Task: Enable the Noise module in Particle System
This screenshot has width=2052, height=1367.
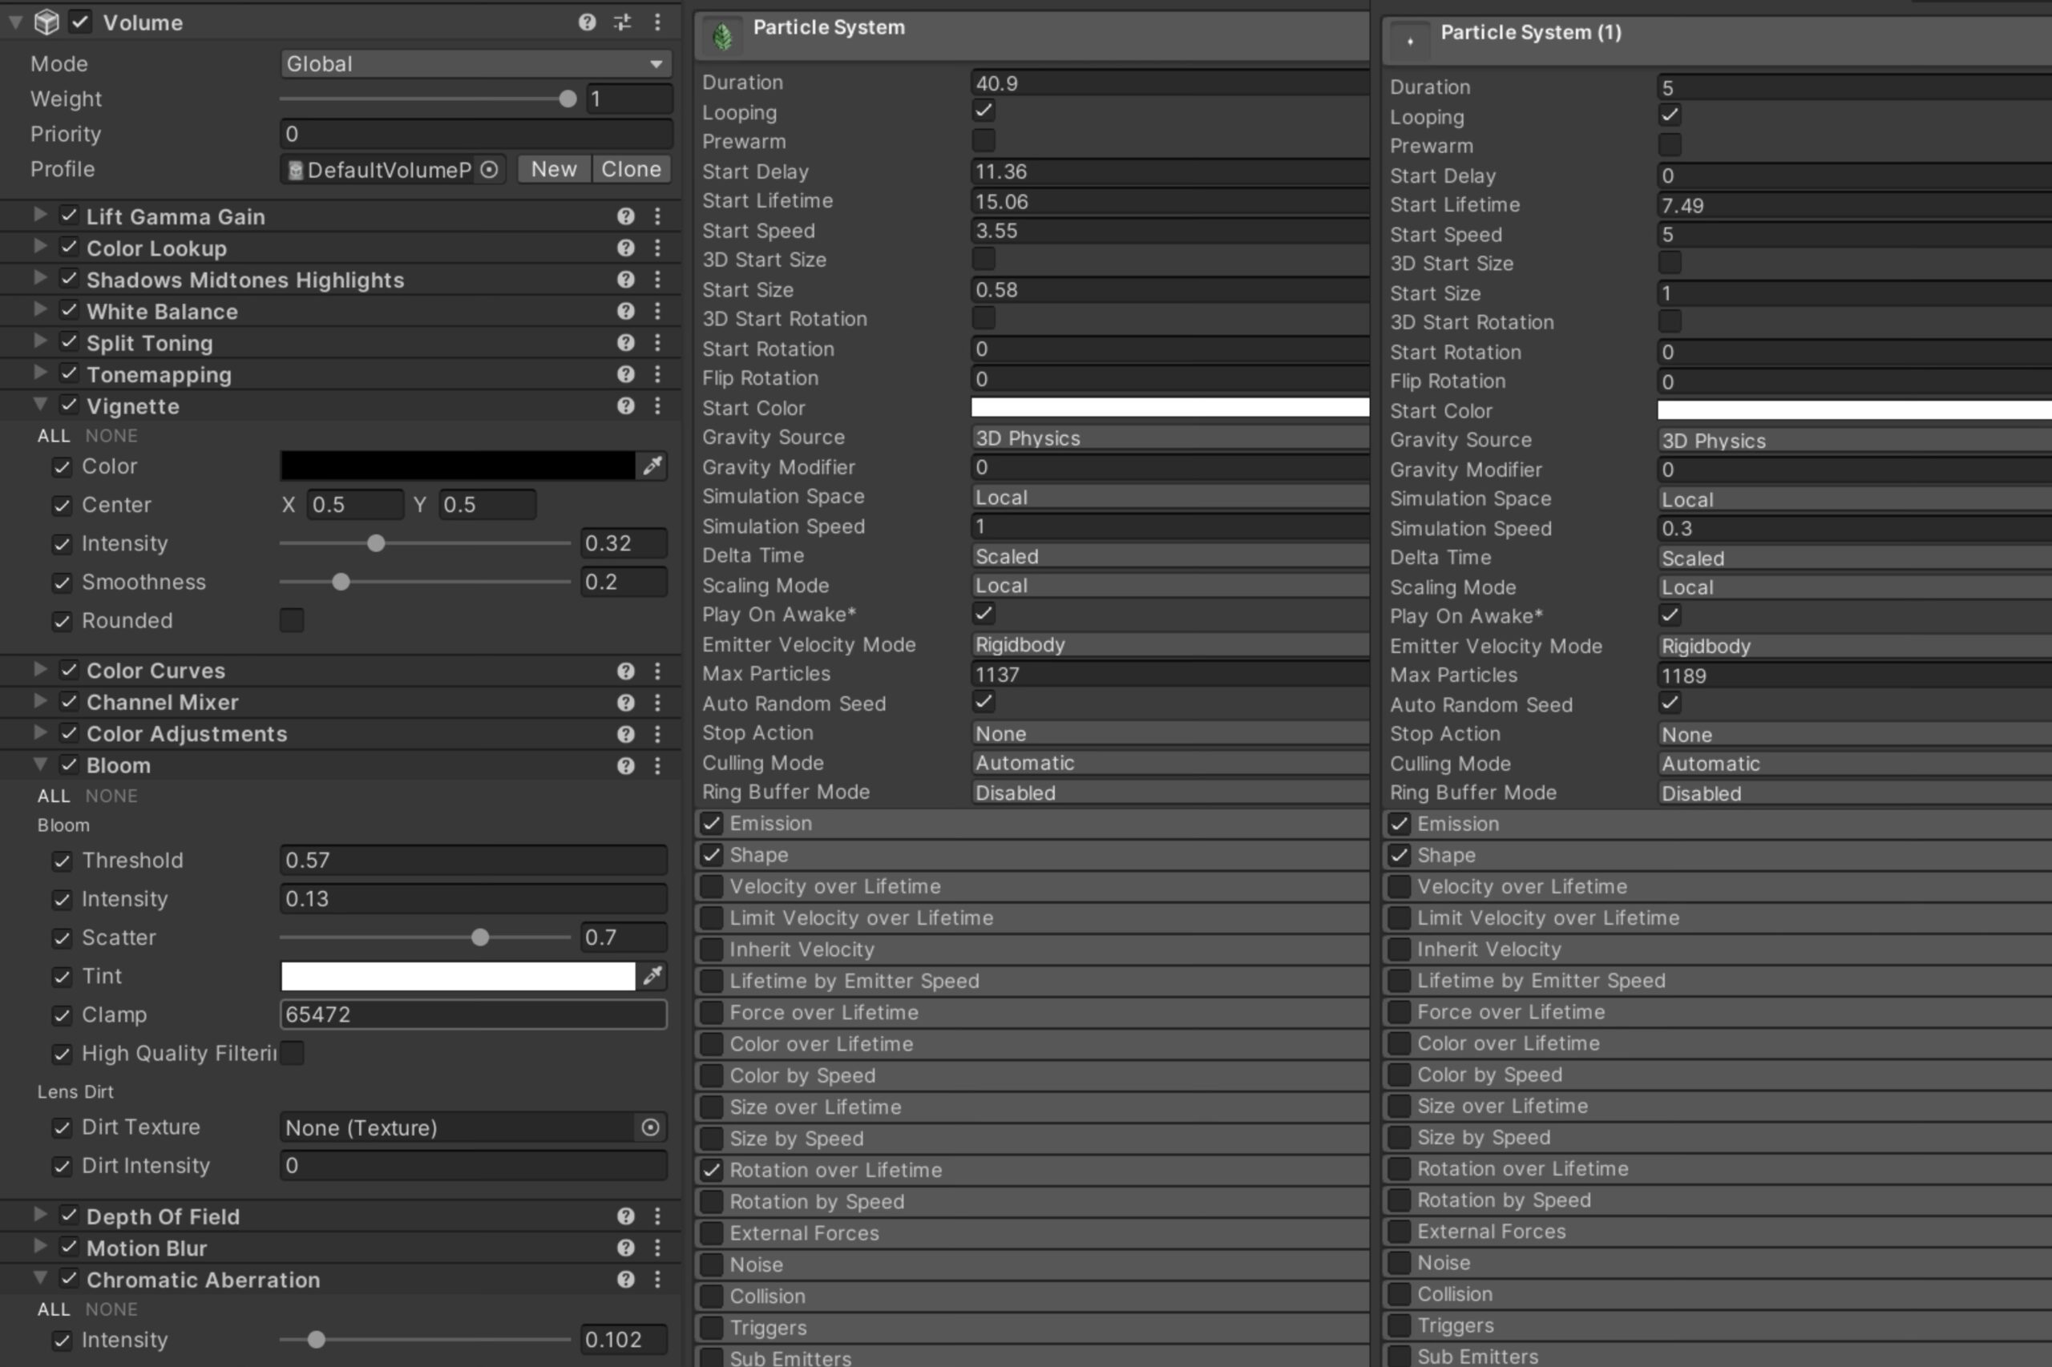Action: click(712, 1264)
